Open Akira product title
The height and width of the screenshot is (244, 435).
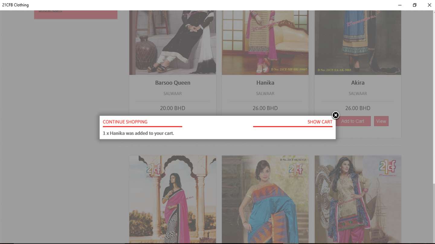tap(358, 83)
